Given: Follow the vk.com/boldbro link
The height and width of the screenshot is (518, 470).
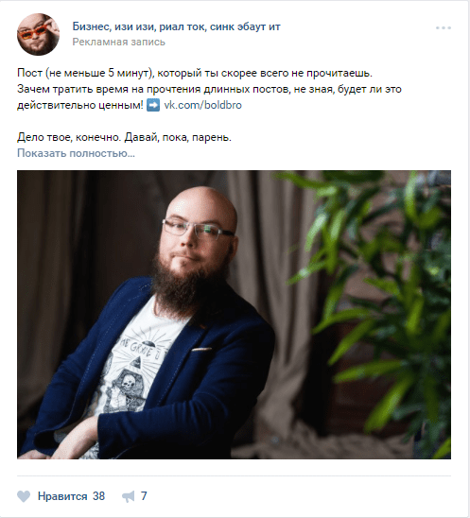Looking at the screenshot, I should tap(203, 105).
